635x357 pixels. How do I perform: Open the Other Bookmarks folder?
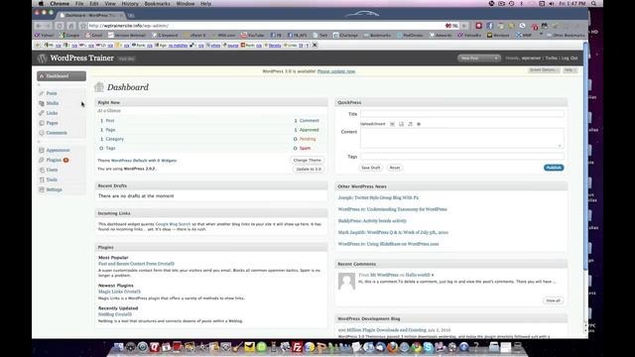pyautogui.click(x=566, y=36)
